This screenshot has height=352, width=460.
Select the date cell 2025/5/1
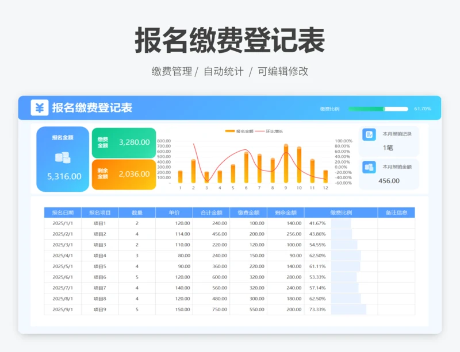coord(63,266)
